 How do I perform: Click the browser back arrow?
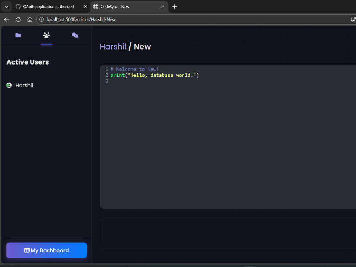point(6,20)
